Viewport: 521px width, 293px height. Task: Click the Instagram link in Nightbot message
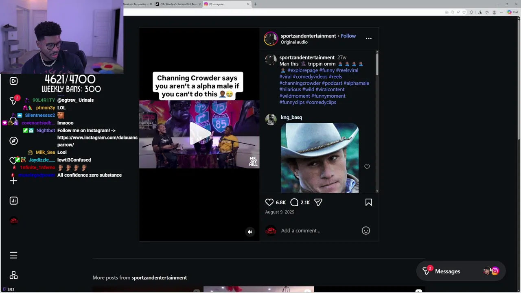click(x=97, y=141)
